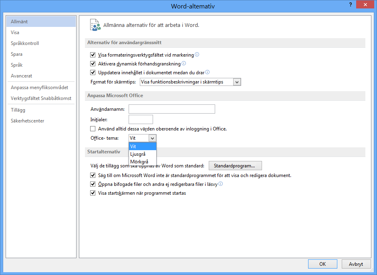Image resolution: width=377 pixels, height=275 pixels.
Task: Confirm with the OK button
Action: click(x=323, y=264)
